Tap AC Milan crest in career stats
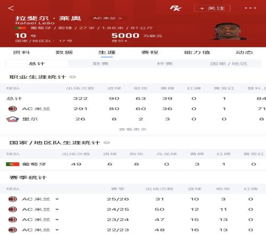Viewport: 266px width, 234px height. tap(13, 108)
